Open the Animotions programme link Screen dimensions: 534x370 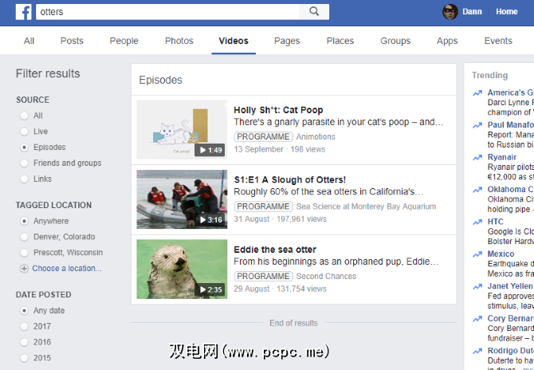pyautogui.click(x=316, y=136)
